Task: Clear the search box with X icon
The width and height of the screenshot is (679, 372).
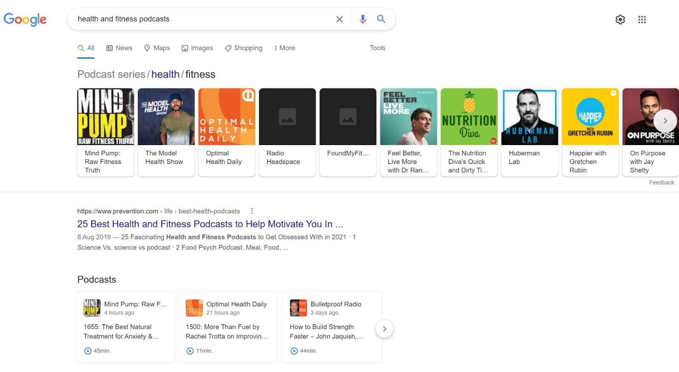Action: click(x=339, y=19)
